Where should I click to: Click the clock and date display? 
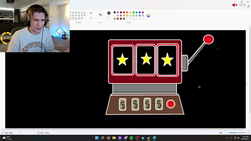(x=245, y=138)
